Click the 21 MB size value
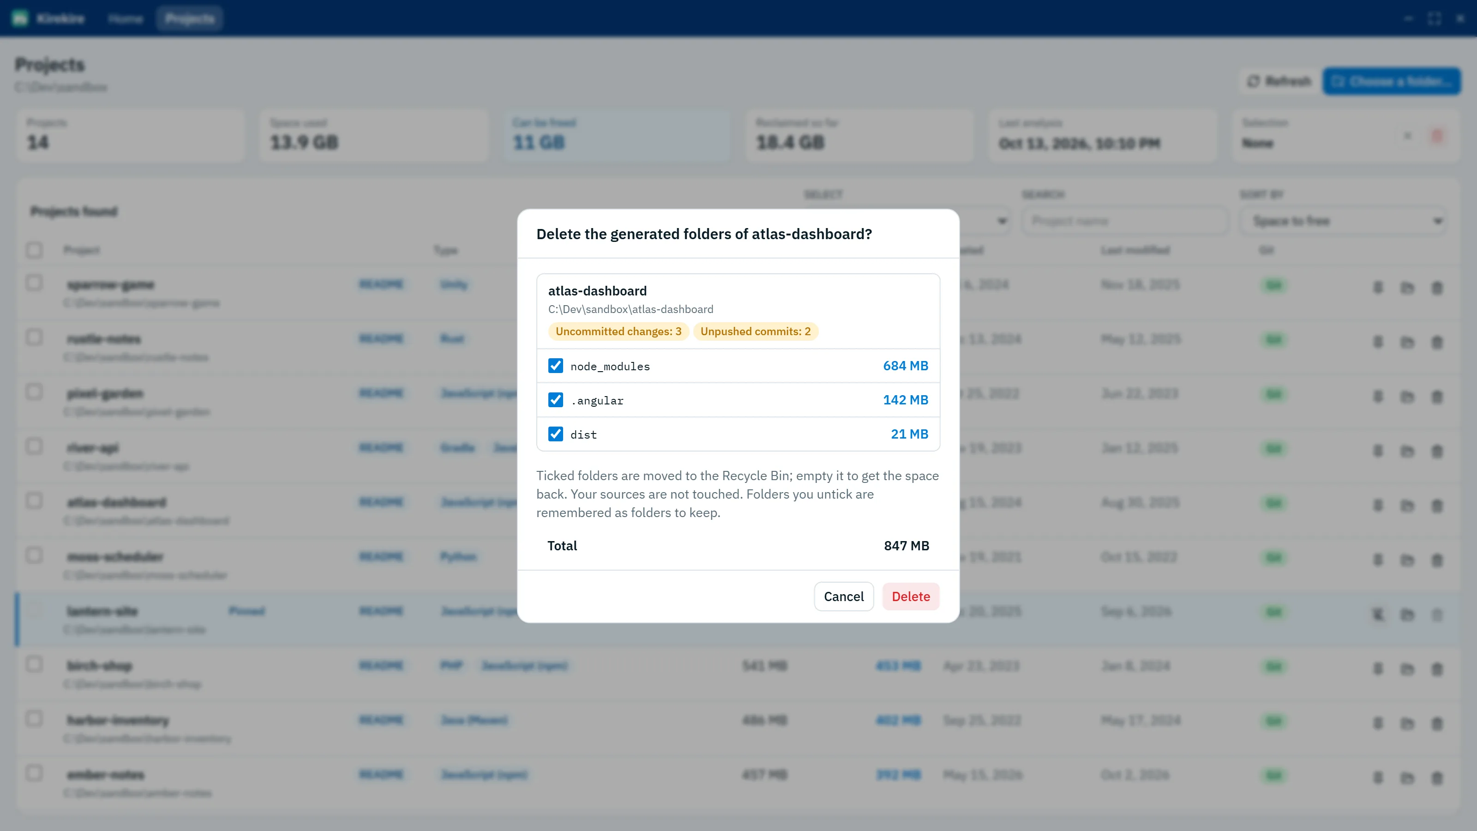Image resolution: width=1477 pixels, height=831 pixels. point(909,434)
